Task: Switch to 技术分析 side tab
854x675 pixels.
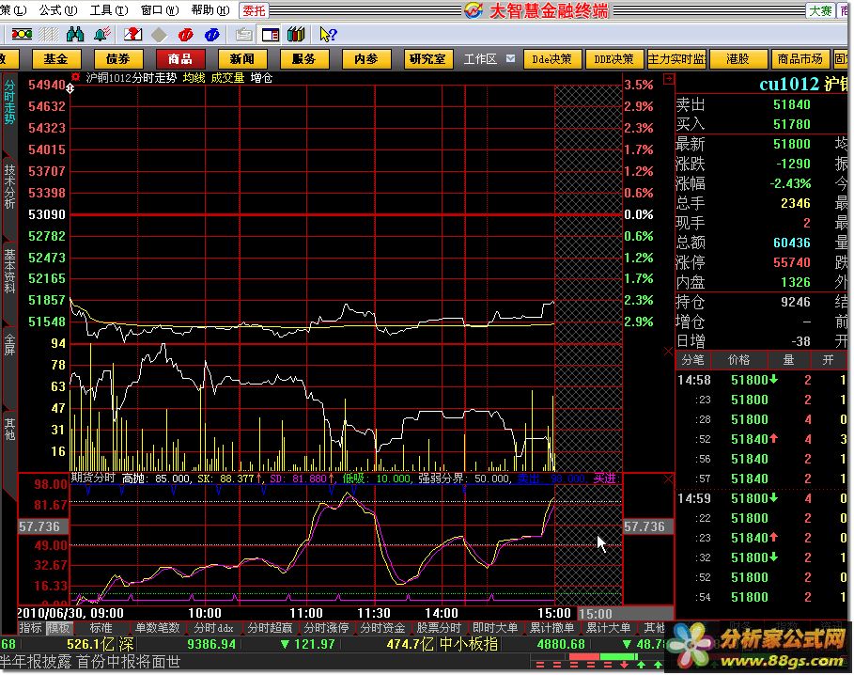Action: coord(9,187)
